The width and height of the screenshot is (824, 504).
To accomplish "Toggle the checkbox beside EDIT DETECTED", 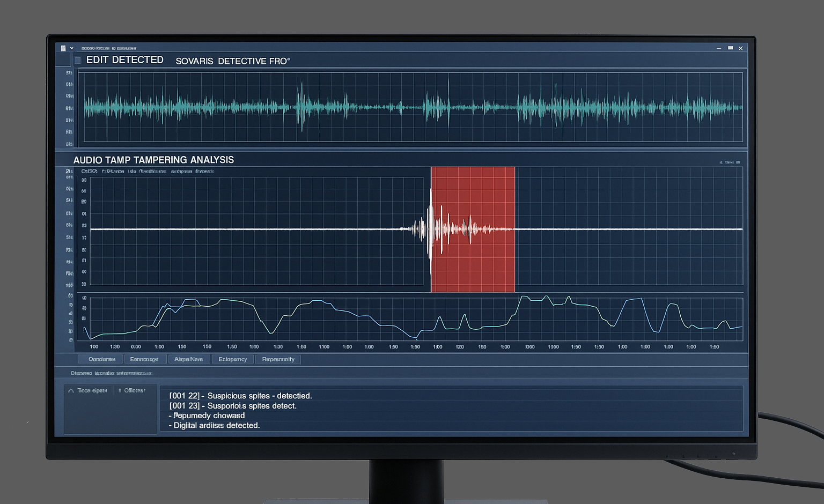I will (78, 60).
